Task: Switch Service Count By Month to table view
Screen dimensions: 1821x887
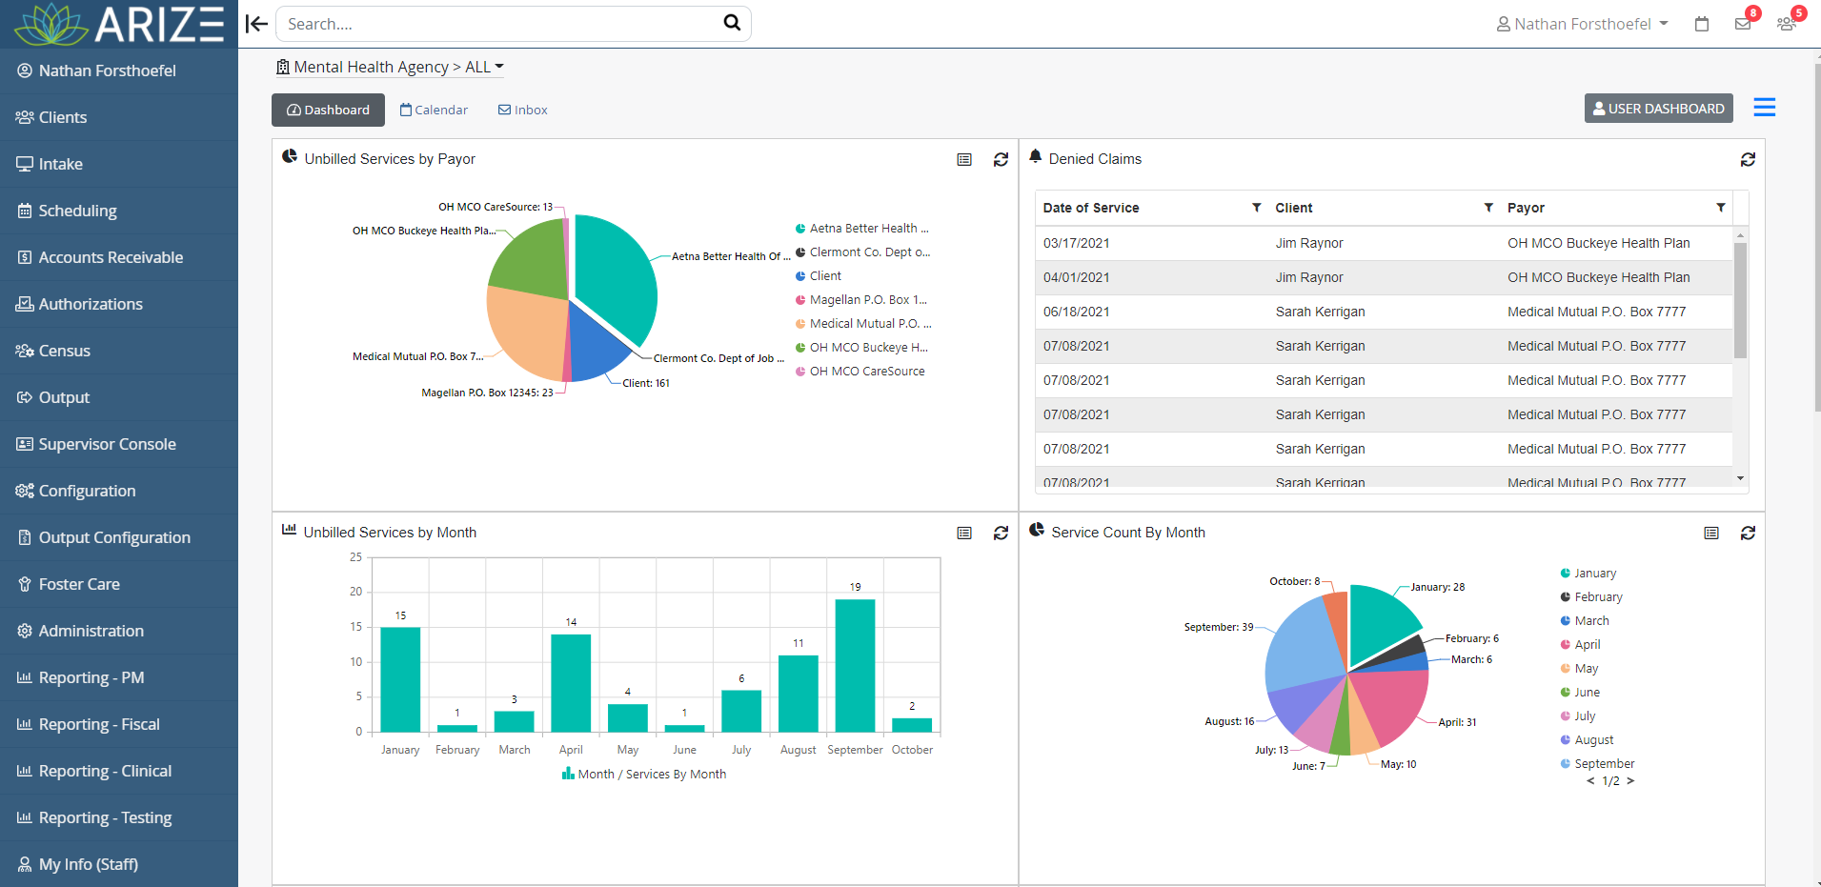Action: [1710, 534]
